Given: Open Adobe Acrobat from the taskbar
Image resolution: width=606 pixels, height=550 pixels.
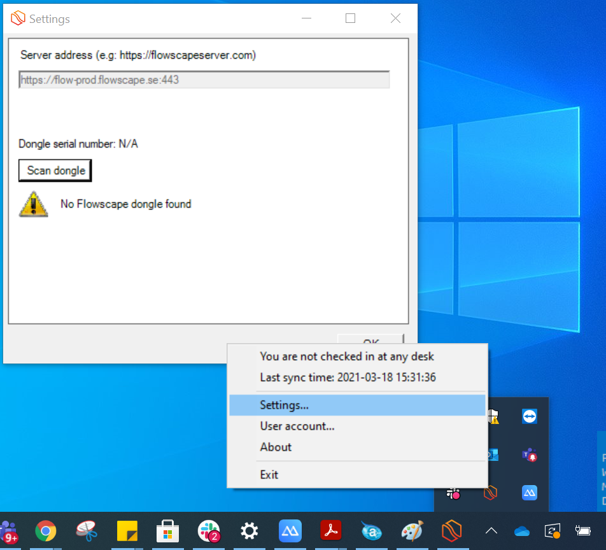Looking at the screenshot, I should [x=331, y=530].
